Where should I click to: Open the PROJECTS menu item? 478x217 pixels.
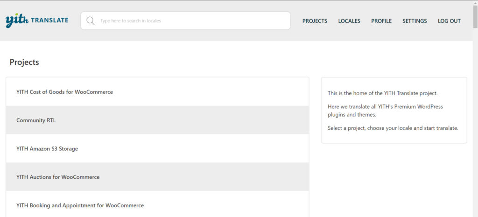(x=315, y=21)
